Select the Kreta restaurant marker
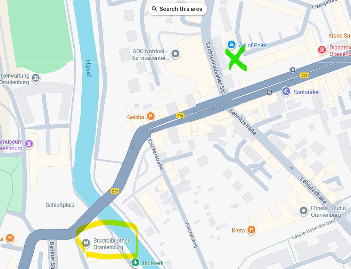The image size is (351, 269). (251, 230)
